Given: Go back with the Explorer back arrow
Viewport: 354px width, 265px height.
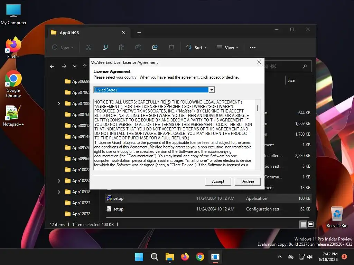Looking at the screenshot, I should pyautogui.click(x=52, y=66).
